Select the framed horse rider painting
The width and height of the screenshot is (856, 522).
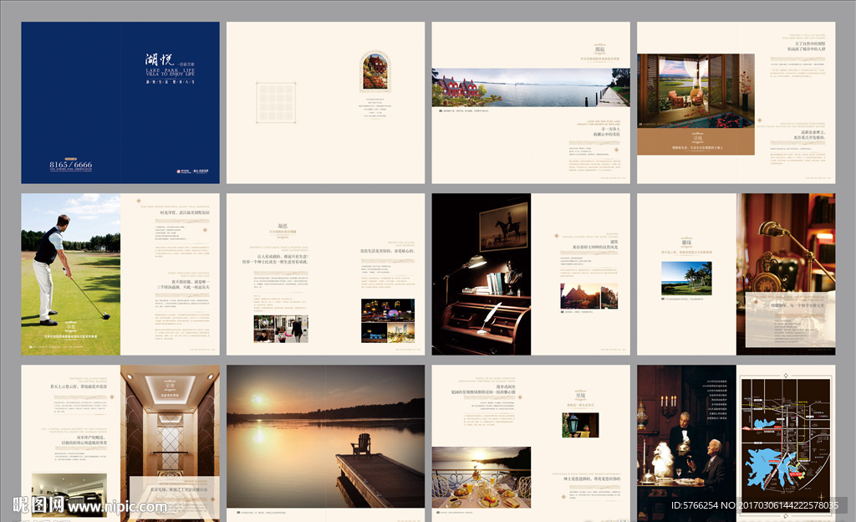click(x=504, y=226)
